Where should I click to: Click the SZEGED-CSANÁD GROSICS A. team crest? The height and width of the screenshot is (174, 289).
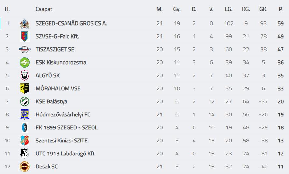pos(24,23)
